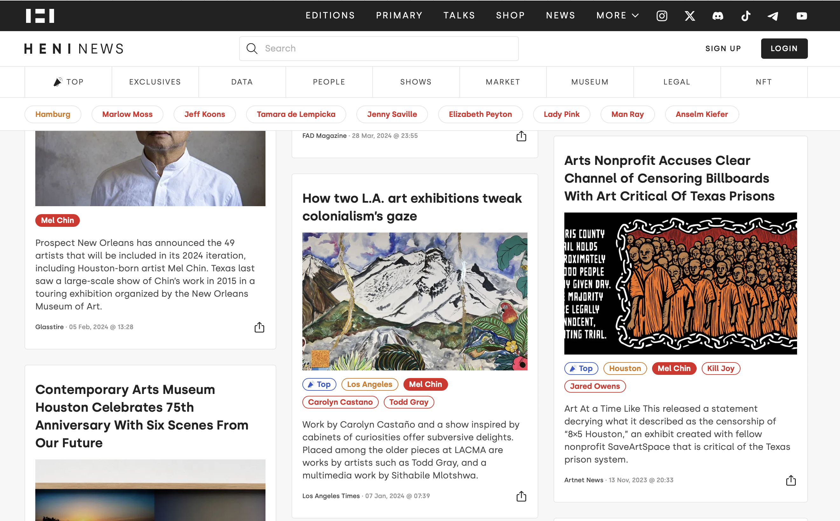840x521 pixels.
Task: Select the Tamara de Lempicka chip
Action: [x=296, y=114]
